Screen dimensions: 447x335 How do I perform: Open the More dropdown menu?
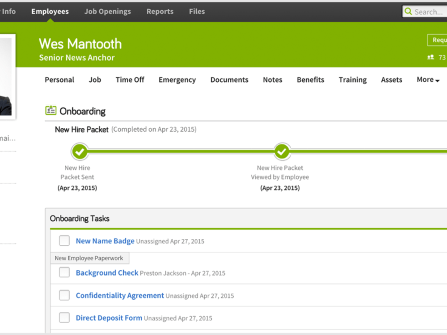click(427, 80)
